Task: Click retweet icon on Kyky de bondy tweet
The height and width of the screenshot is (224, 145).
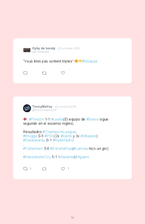Action: click(44, 73)
